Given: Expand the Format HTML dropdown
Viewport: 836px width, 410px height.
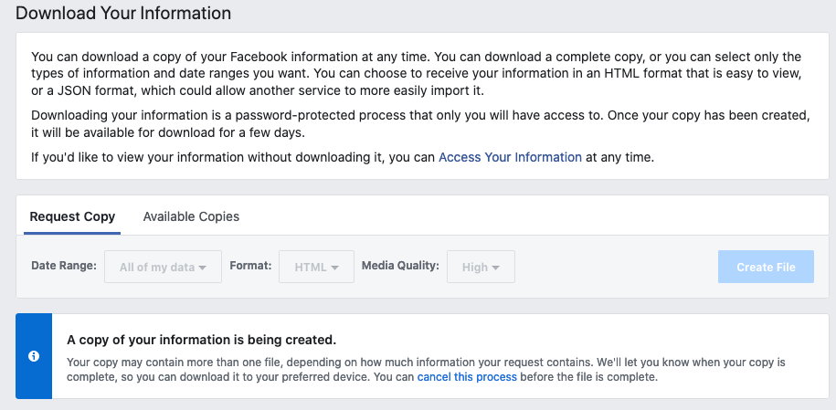Looking at the screenshot, I should tap(316, 268).
